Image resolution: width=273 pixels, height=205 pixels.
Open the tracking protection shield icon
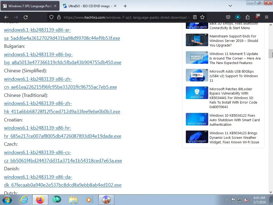[51, 17]
